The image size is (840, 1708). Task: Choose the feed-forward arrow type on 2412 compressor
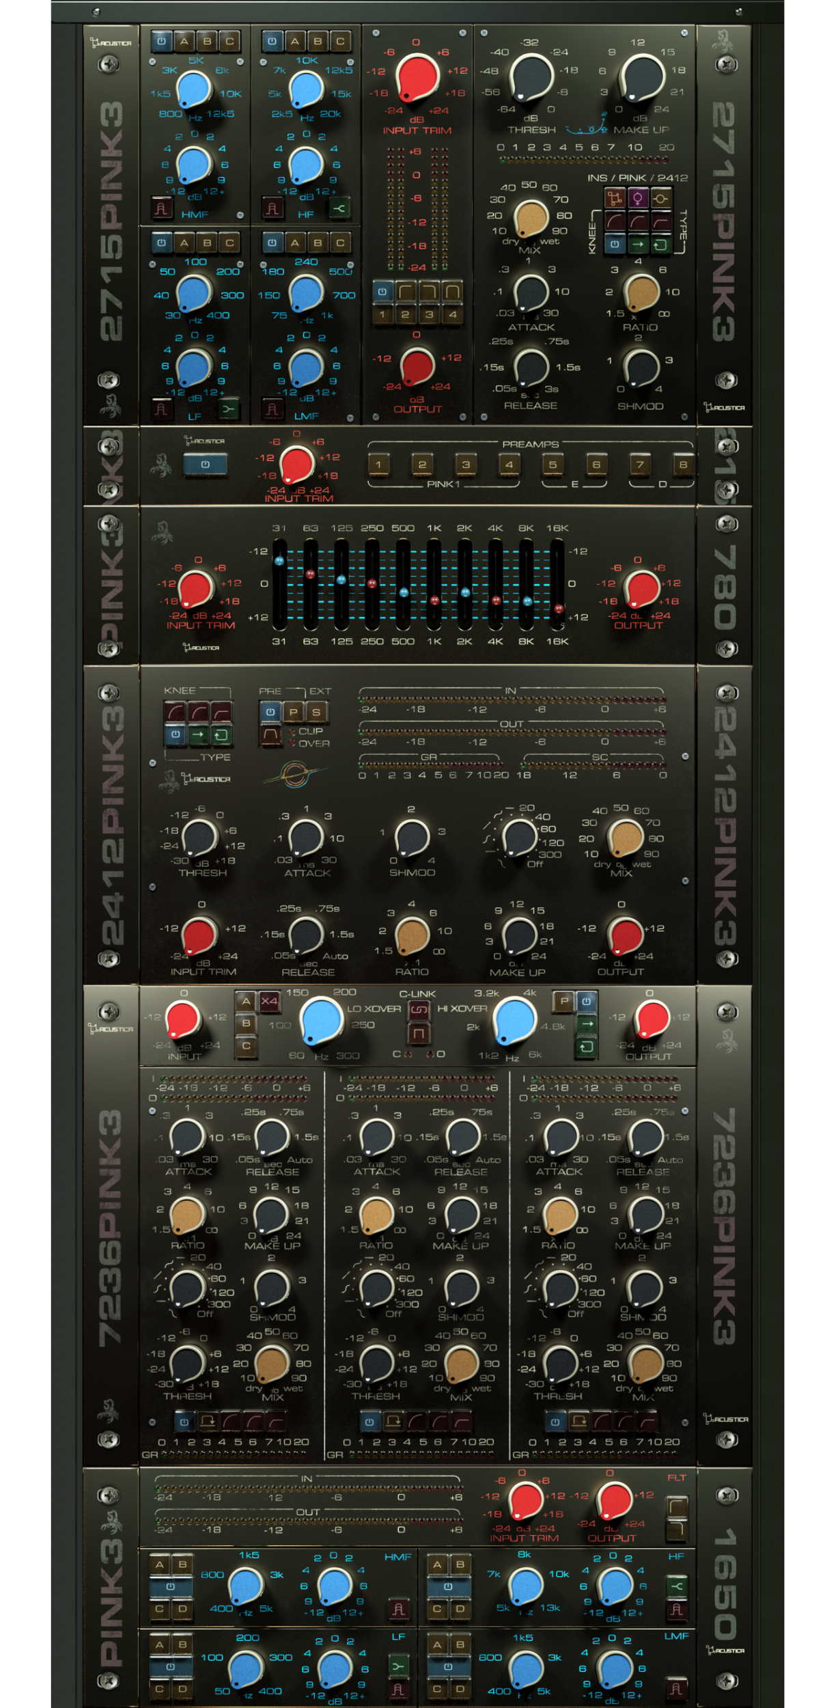[x=198, y=735]
